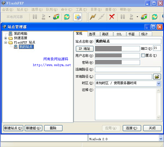Image resolution: width=164 pixels, height=147 pixels.
Task: Switch to the 书签 tab
Action: [133, 34]
